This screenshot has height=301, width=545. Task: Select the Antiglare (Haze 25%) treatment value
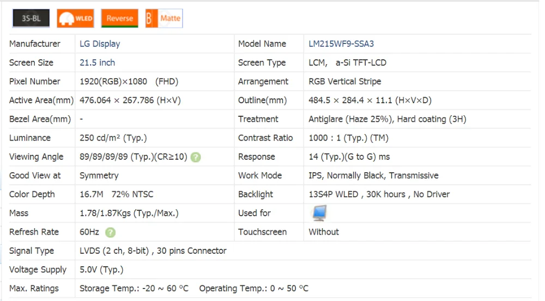point(387,119)
